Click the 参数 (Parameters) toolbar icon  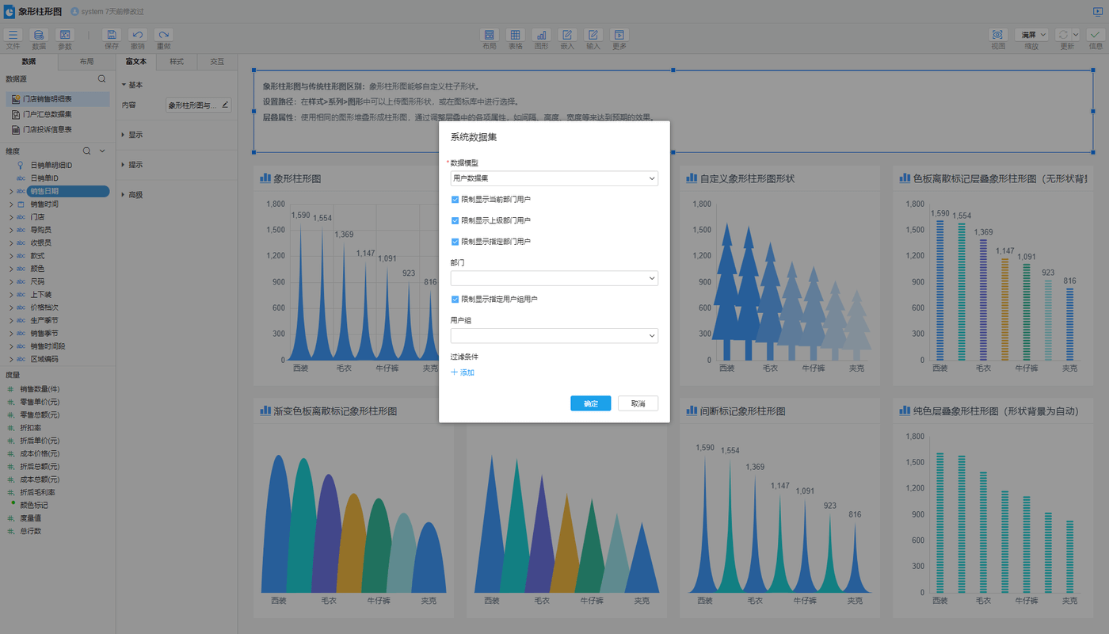(x=65, y=36)
